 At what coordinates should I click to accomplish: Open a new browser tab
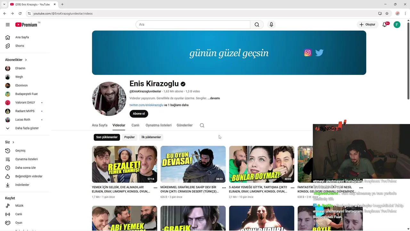62,4
